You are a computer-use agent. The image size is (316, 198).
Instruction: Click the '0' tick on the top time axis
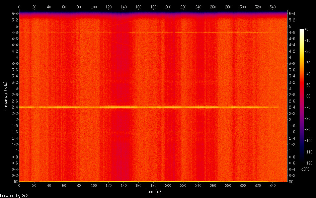19,7
